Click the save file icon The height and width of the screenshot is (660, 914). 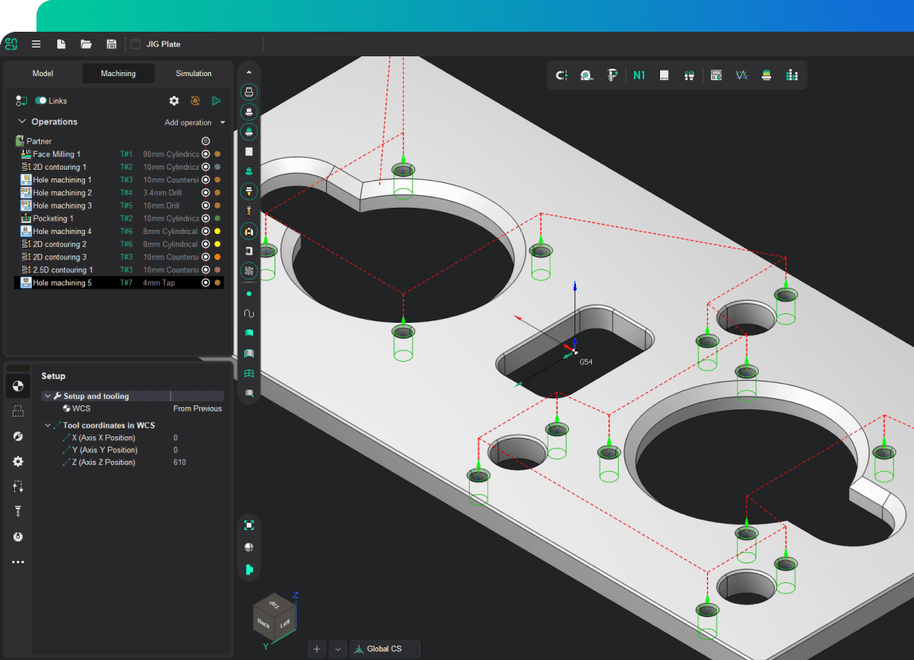[x=111, y=44]
